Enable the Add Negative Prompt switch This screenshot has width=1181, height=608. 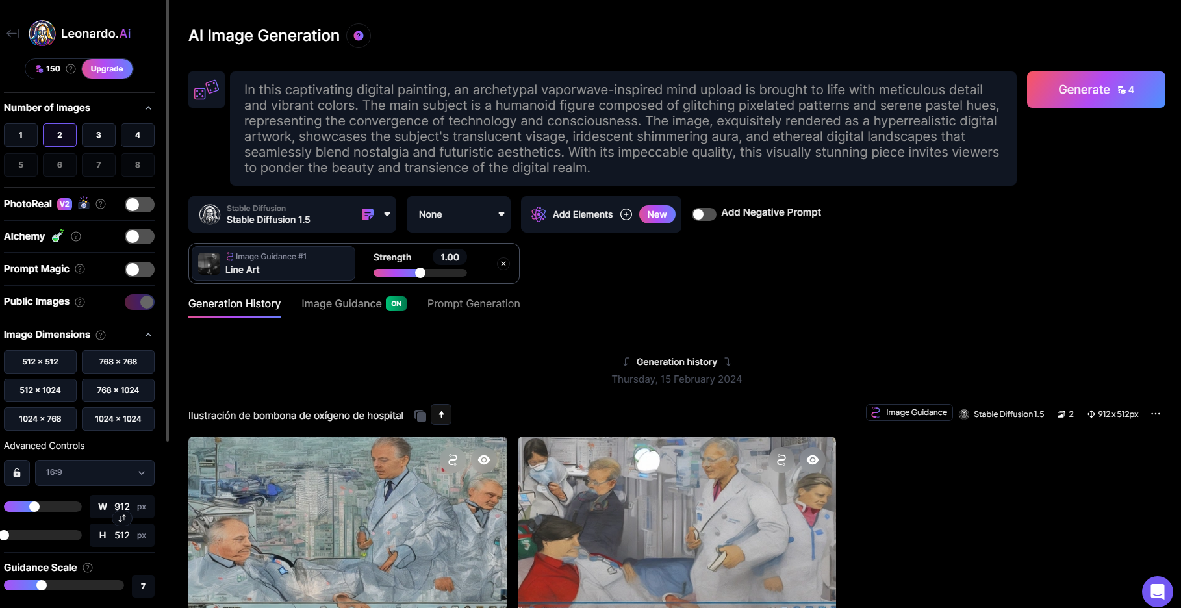[x=704, y=214]
